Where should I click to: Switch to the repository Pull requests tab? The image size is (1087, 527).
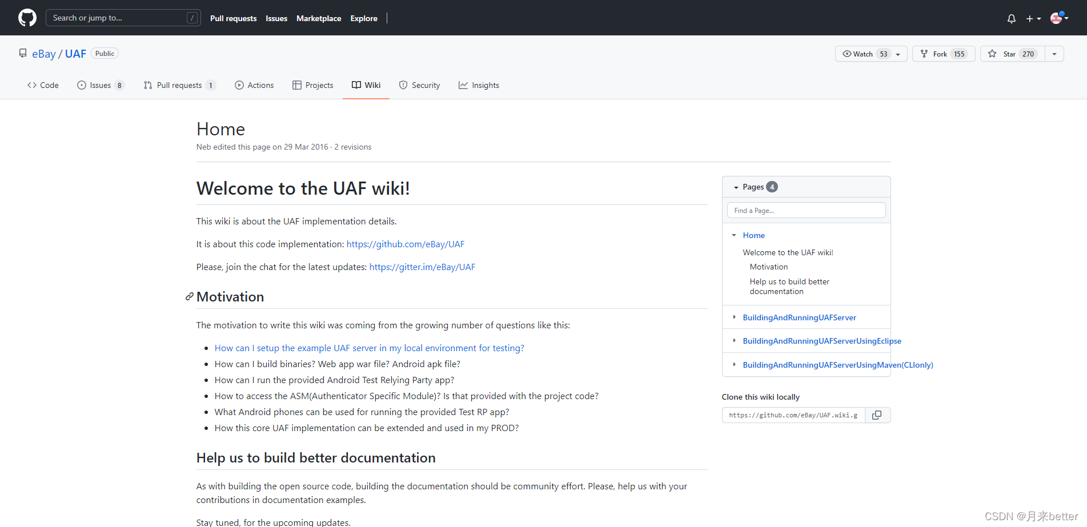pos(179,85)
